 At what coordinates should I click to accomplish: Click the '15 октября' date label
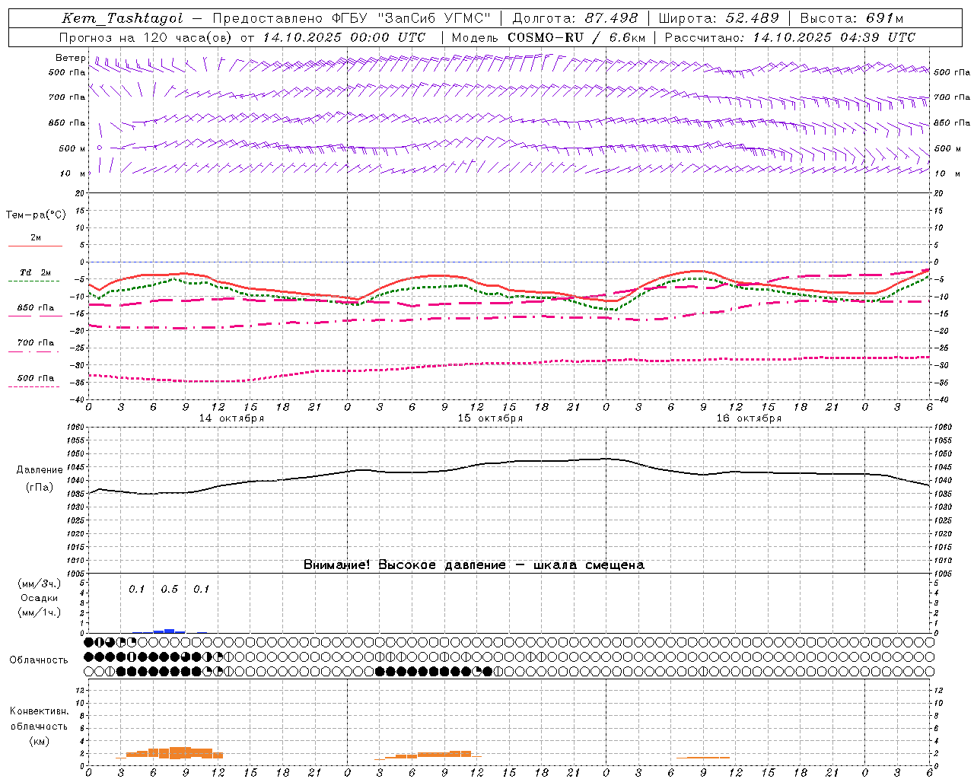490,418
